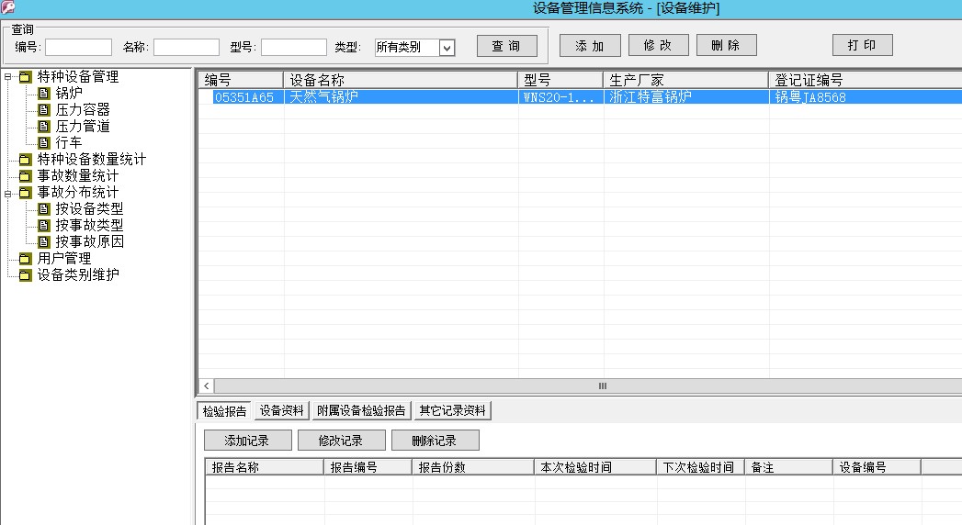The height and width of the screenshot is (525, 962).
Task: Click the 报告名称 column header
Action: point(265,467)
